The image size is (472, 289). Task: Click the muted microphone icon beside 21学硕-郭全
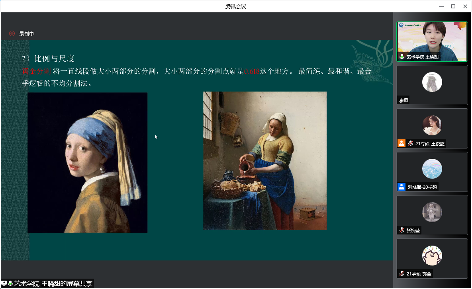(x=402, y=273)
